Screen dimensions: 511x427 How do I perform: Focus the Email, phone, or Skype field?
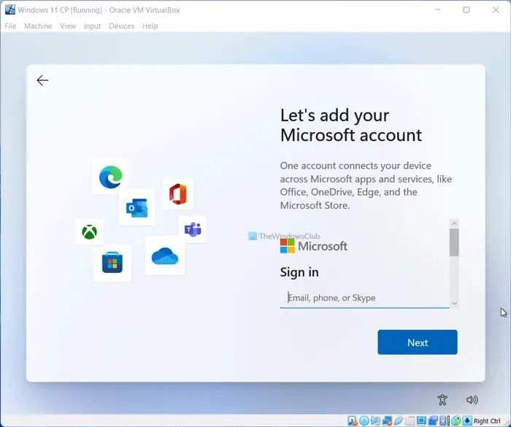tap(365, 298)
